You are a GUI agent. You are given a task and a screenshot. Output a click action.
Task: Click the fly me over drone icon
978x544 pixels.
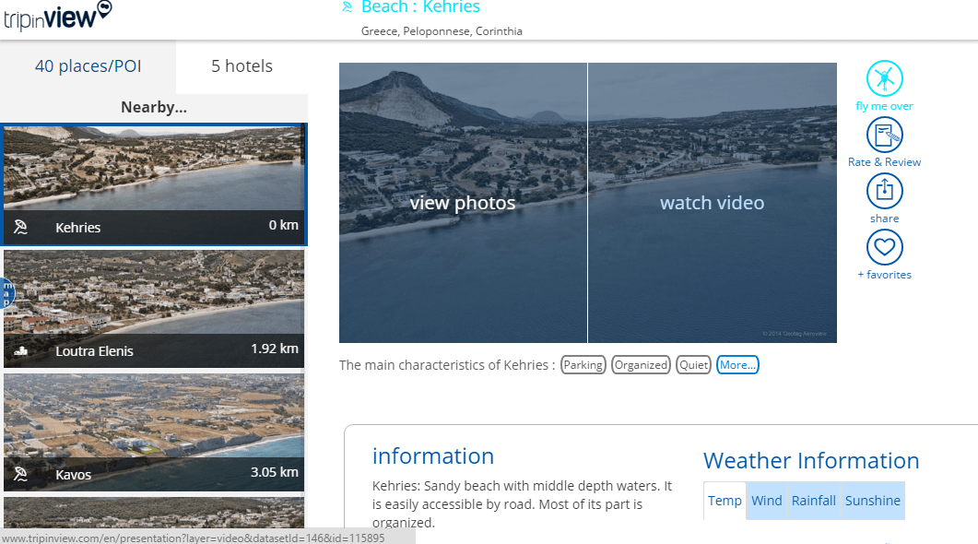pos(884,79)
